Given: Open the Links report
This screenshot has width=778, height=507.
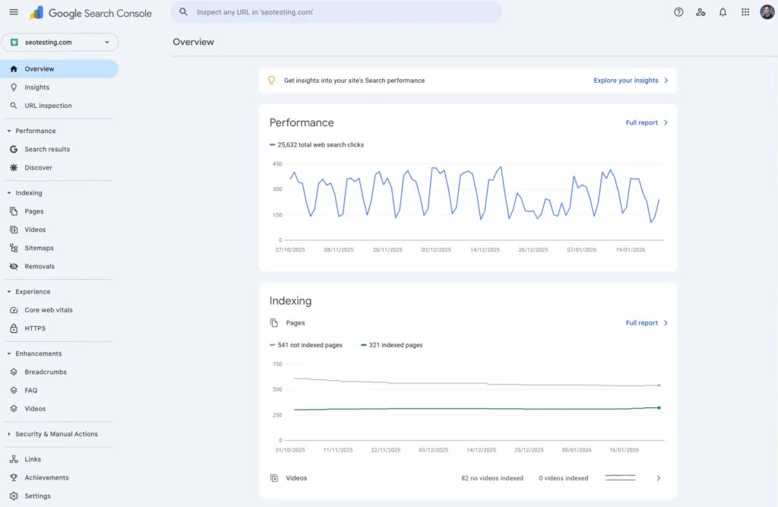Looking at the screenshot, I should tap(31, 458).
